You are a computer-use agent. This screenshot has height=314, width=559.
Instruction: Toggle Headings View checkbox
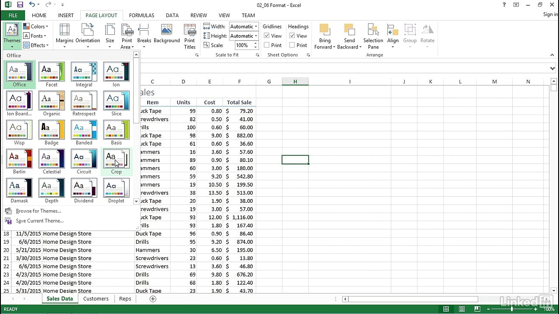[292, 36]
